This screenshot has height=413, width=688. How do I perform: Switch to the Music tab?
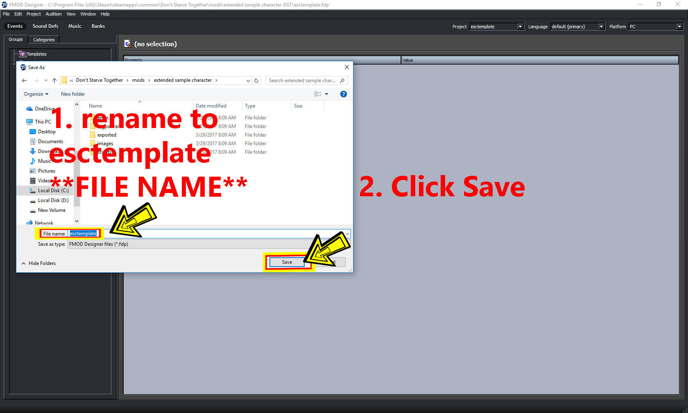pyautogui.click(x=75, y=26)
